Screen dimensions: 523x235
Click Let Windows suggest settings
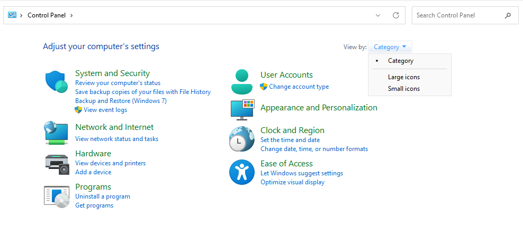click(302, 173)
